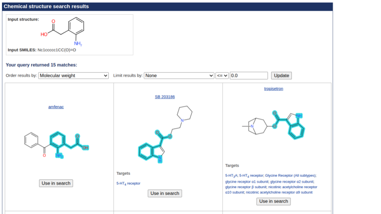Follow the tropisetron ligand link
The width and height of the screenshot is (381, 214).
pos(273,89)
